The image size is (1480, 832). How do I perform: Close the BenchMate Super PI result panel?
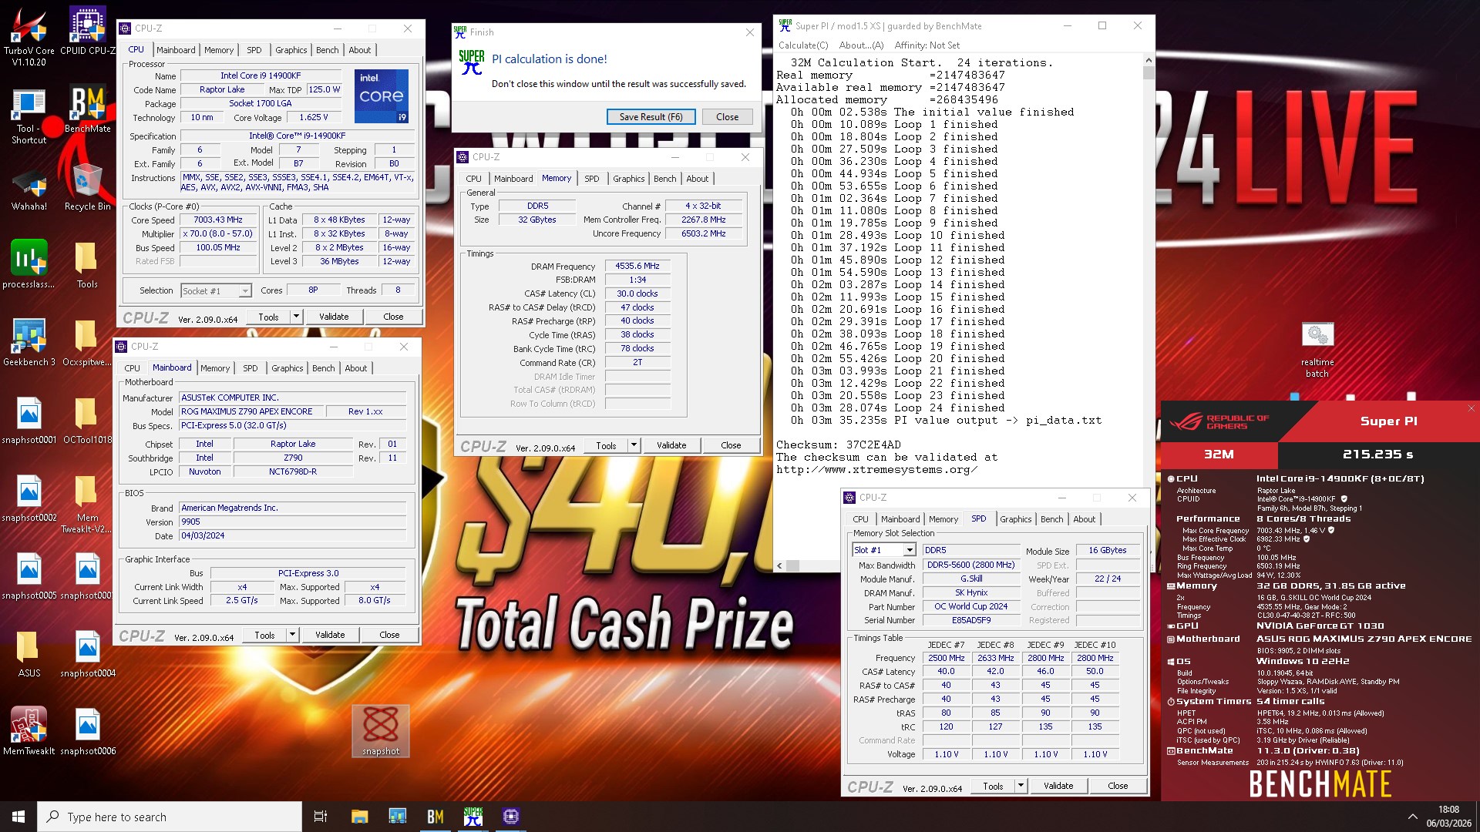point(1471,409)
